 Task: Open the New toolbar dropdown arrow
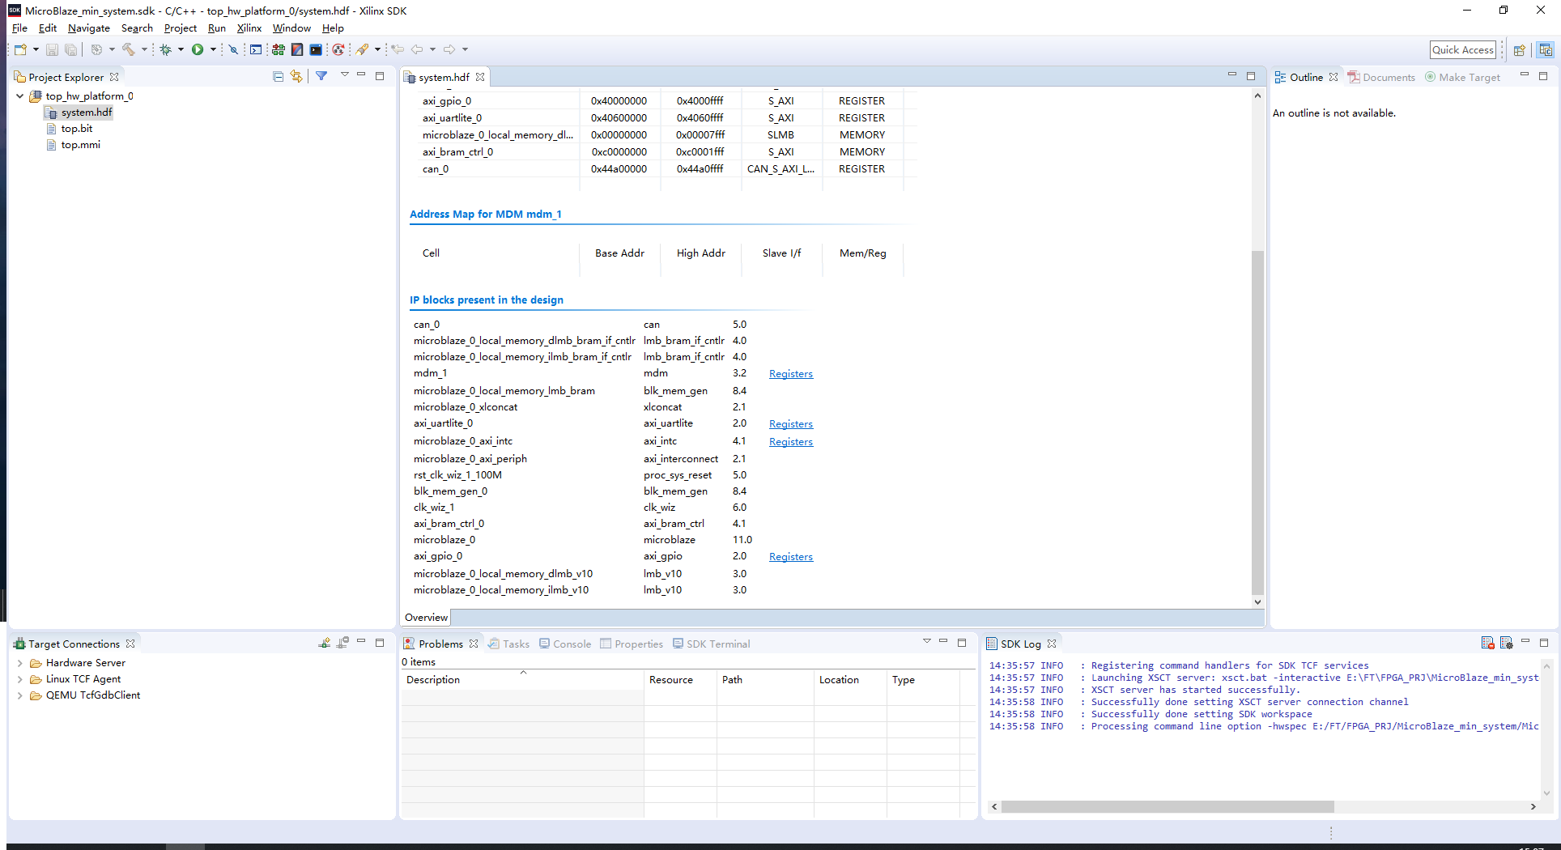click(36, 49)
